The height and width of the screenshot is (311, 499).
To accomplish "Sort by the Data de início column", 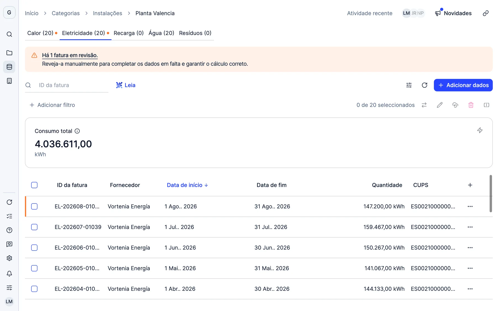I will point(187,185).
